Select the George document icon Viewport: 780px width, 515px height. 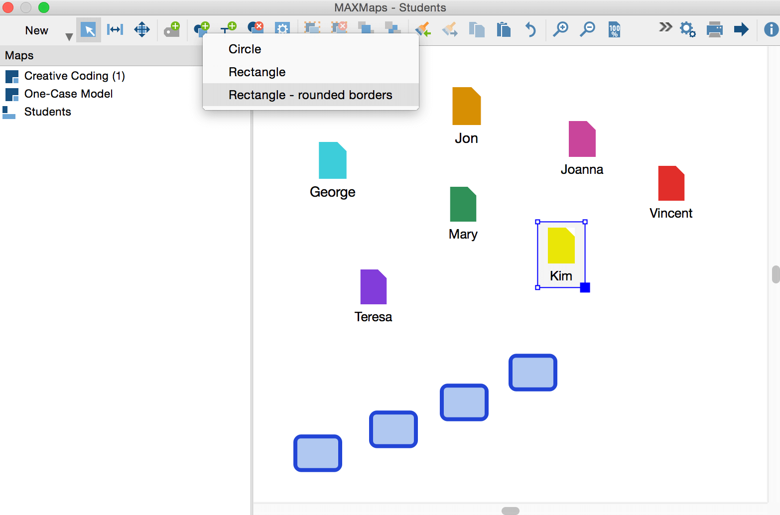click(333, 160)
